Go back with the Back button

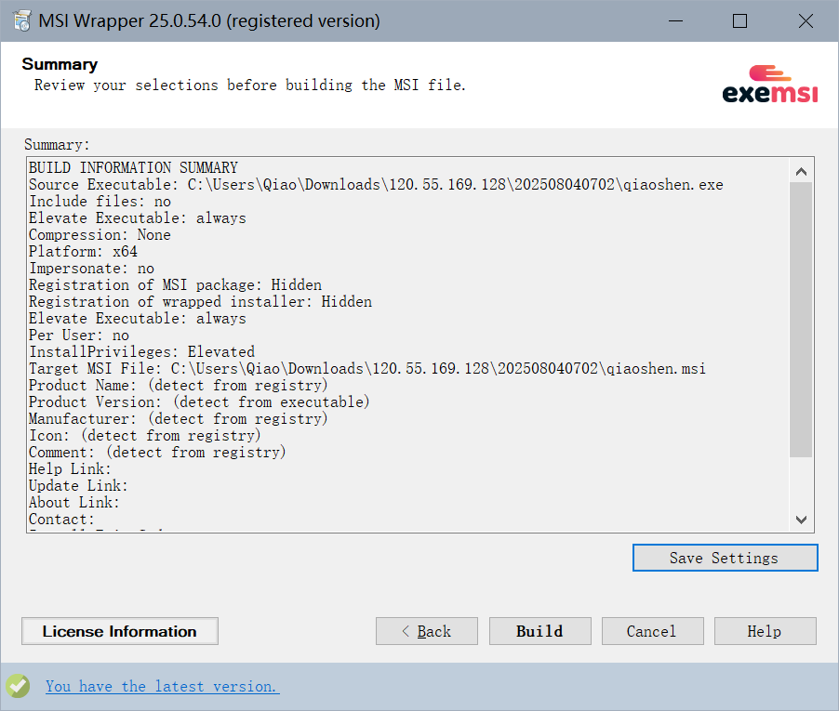(x=426, y=631)
